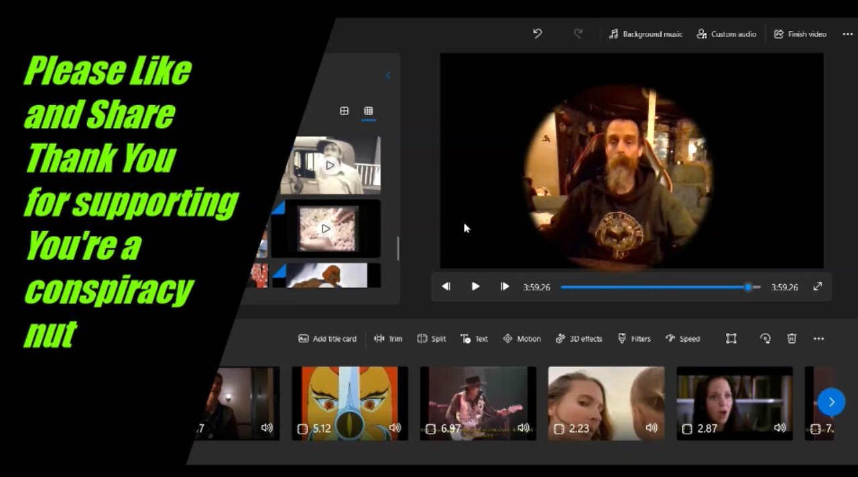This screenshot has height=477, width=858.
Task: Select the hands library clip thumbnail
Action: [326, 228]
